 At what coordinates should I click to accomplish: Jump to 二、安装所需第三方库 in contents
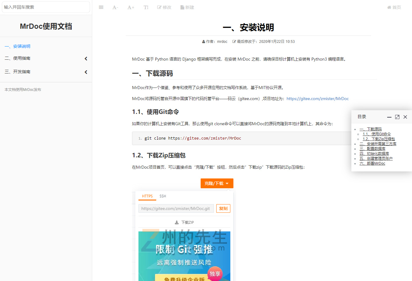point(378,144)
